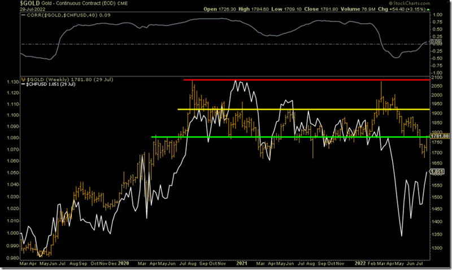Click the High 1784.60 value

point(253,9)
